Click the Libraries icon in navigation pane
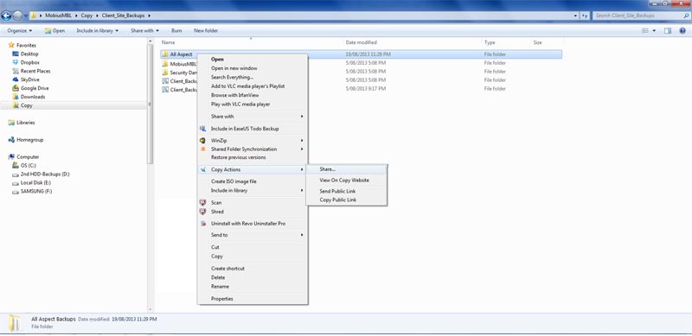The image size is (692, 336). (x=11, y=123)
